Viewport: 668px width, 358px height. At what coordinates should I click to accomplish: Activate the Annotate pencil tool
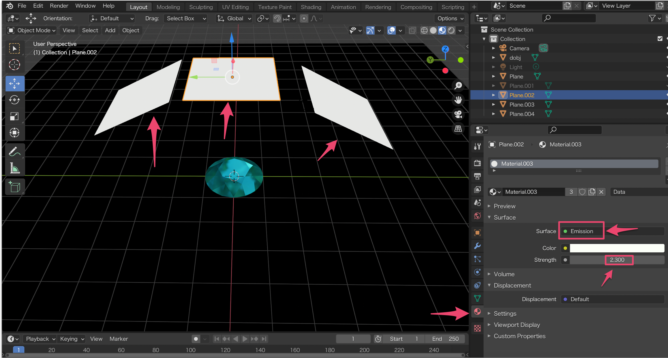pyautogui.click(x=14, y=152)
